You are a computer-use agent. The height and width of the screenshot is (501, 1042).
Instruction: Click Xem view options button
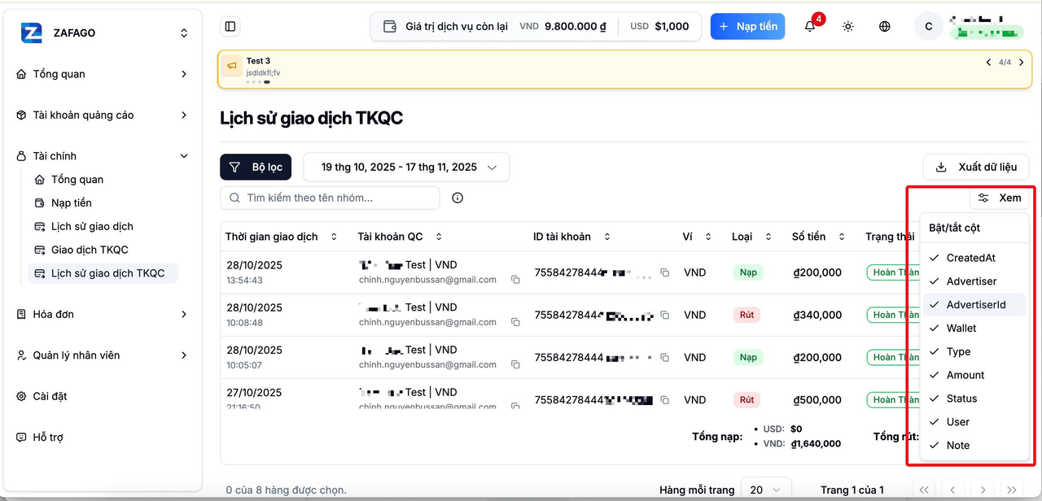point(1000,198)
